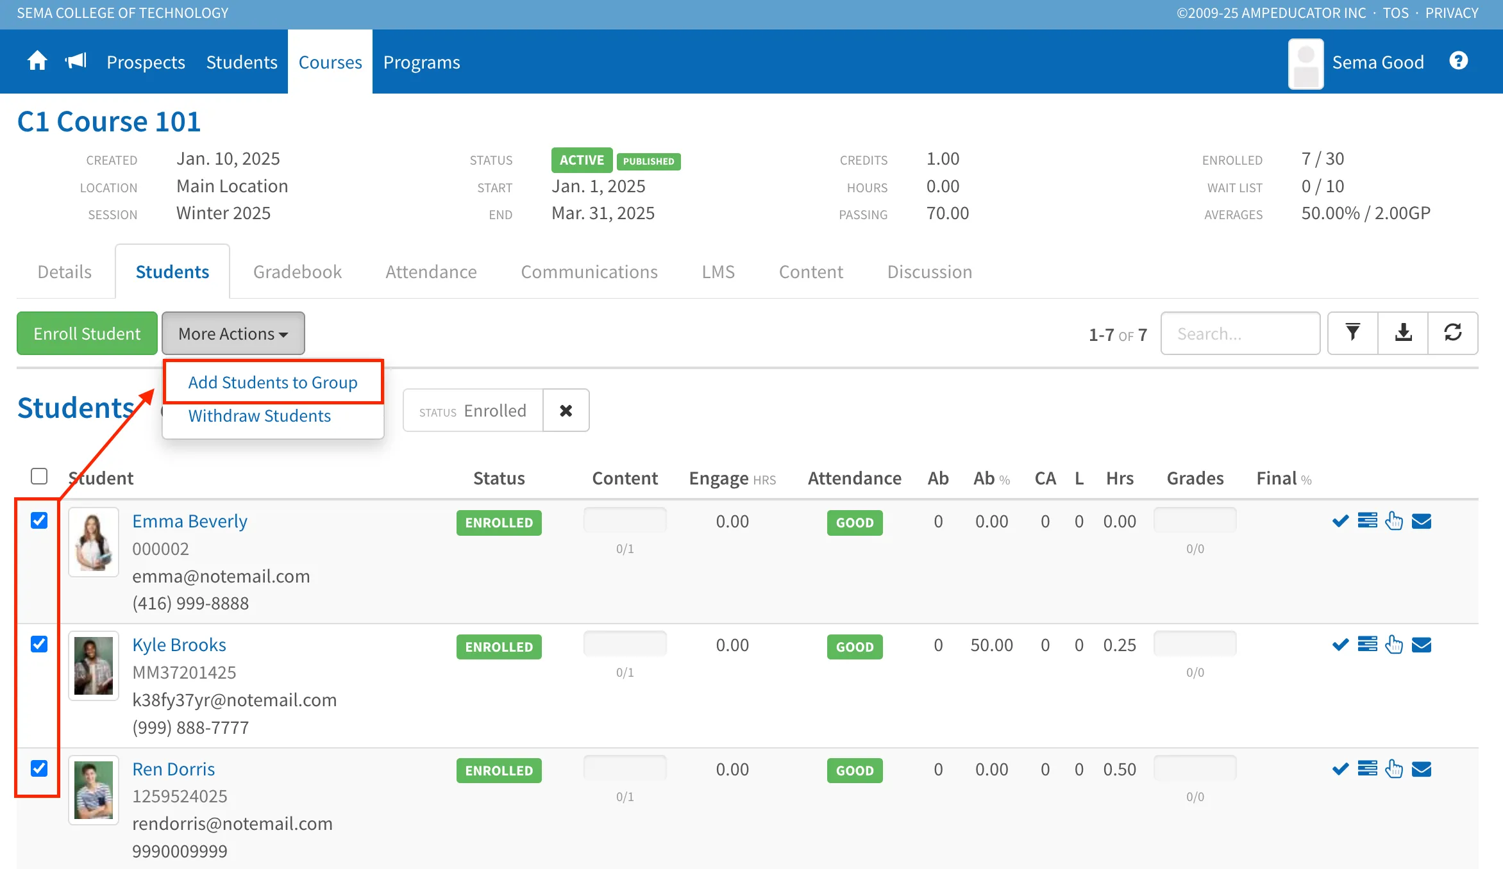Click the hand pointer icon for Ren Dorris
Screen dimensions: 1503x869
click(x=1394, y=769)
